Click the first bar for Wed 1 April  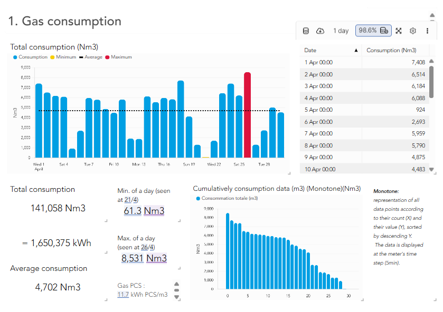[39, 121]
